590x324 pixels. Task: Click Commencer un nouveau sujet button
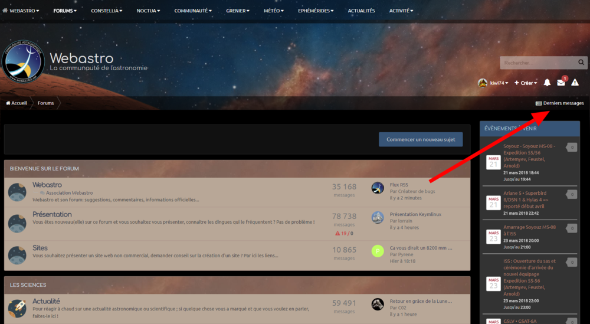[x=421, y=139]
